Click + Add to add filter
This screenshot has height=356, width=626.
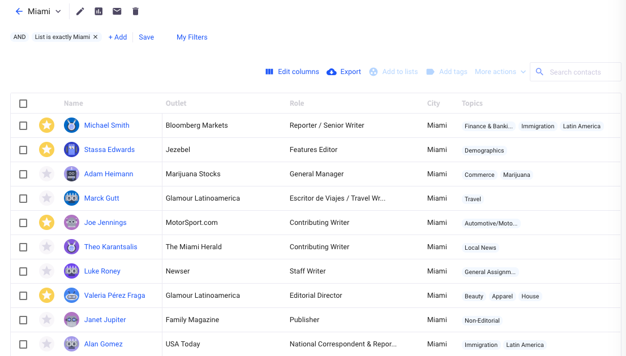point(118,37)
